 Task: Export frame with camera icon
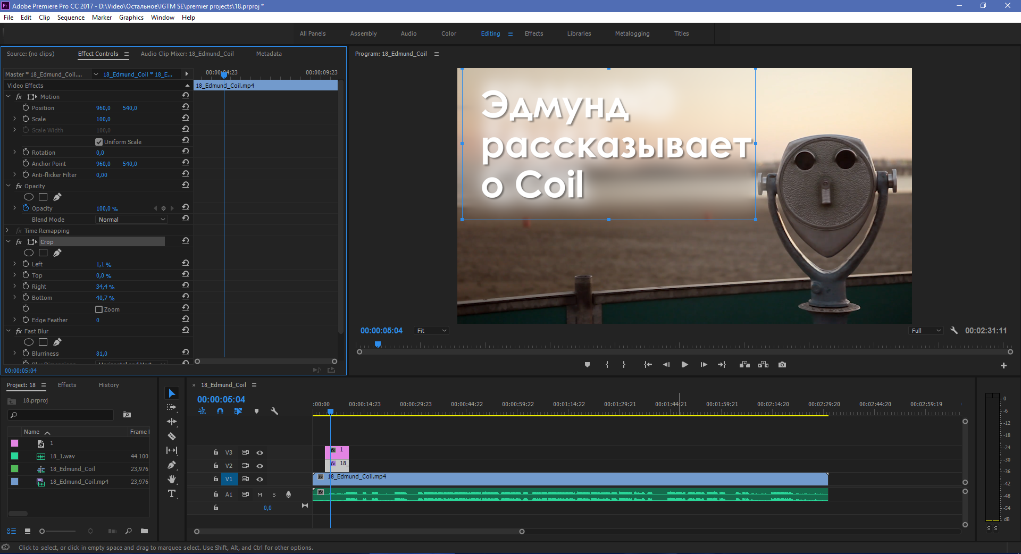click(782, 365)
